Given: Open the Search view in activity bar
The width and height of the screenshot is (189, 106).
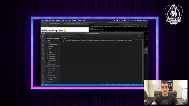Looking at the screenshot, I should [43, 41].
